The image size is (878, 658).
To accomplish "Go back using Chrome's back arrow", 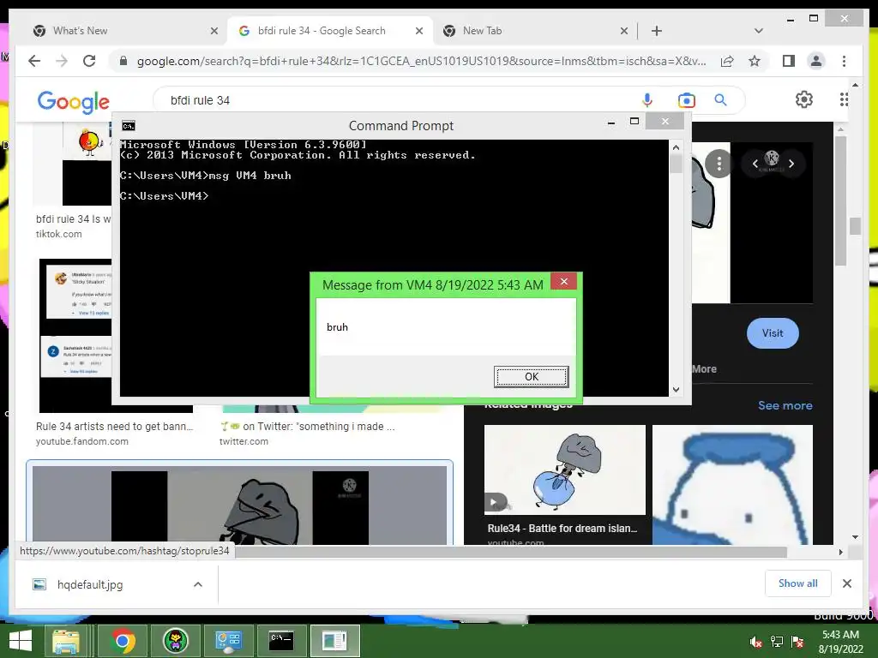I will [34, 61].
